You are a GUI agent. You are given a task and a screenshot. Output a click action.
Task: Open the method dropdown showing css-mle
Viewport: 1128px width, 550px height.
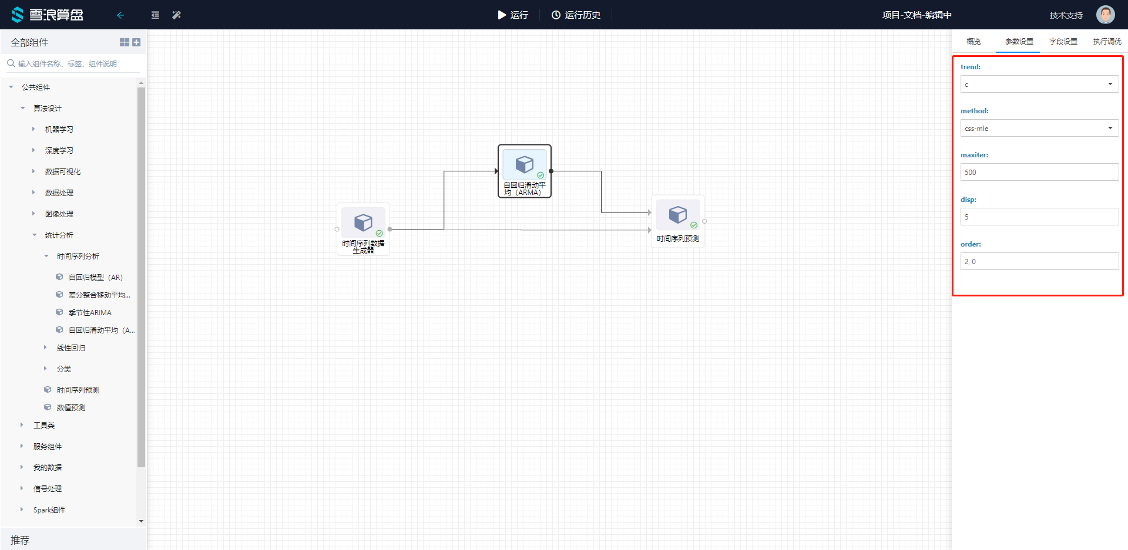(x=1039, y=129)
